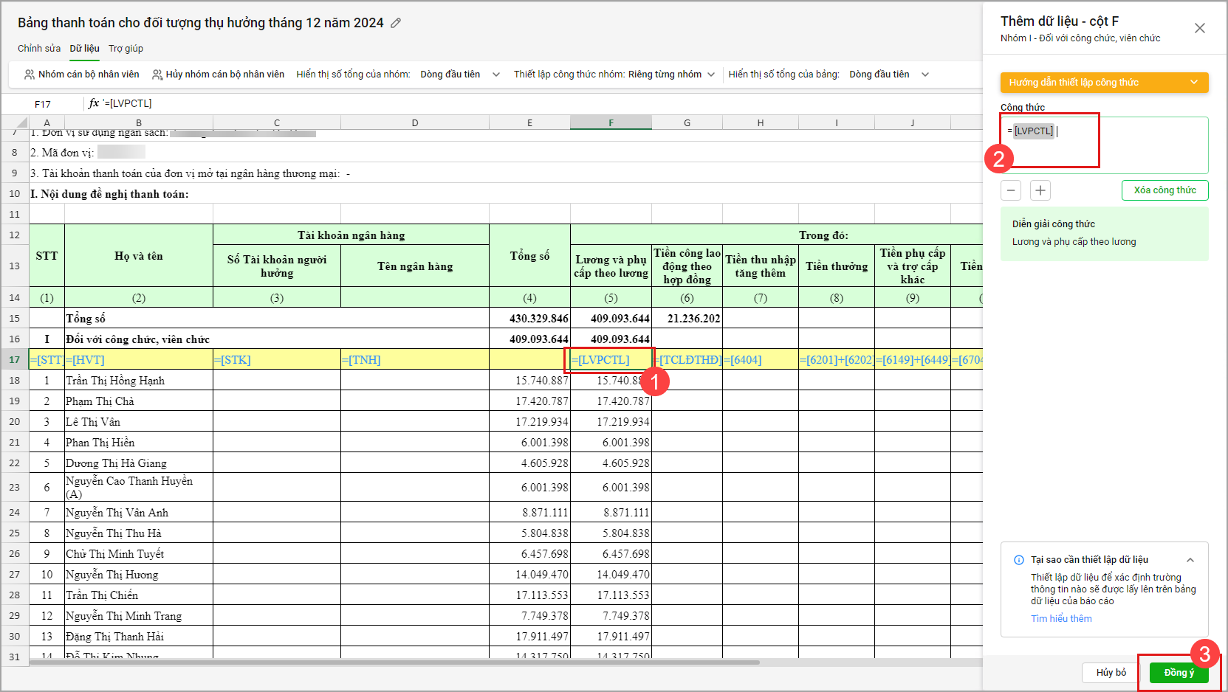The width and height of the screenshot is (1228, 692).
Task: Select row 17 header
Action: [15, 359]
